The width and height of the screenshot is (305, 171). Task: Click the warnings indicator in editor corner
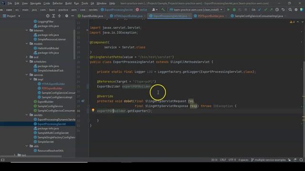(292, 22)
